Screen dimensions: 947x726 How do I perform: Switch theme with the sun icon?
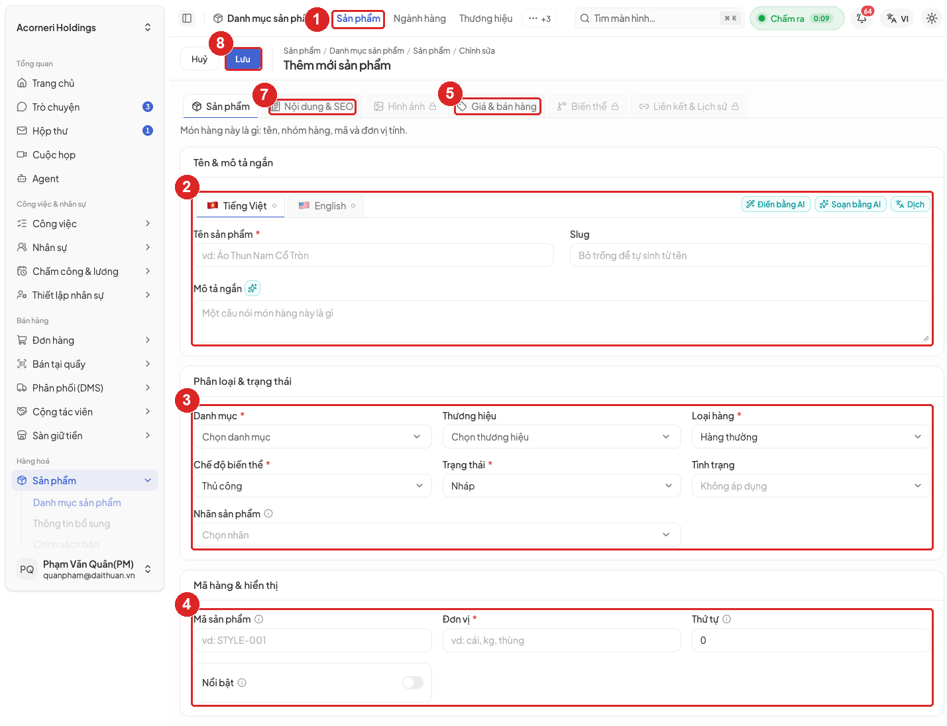coord(932,19)
